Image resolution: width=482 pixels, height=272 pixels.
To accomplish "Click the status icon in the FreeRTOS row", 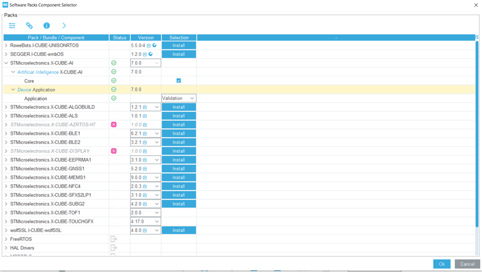I will [114, 239].
